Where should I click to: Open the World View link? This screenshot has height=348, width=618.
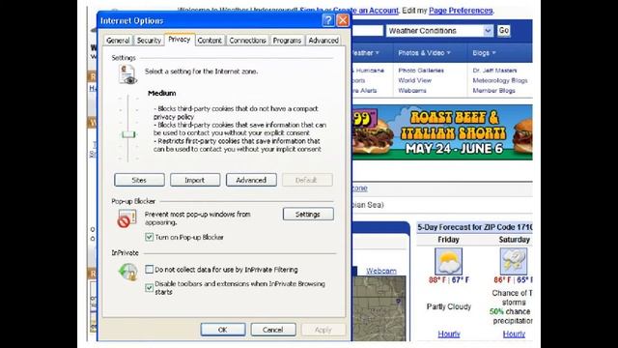(x=414, y=80)
